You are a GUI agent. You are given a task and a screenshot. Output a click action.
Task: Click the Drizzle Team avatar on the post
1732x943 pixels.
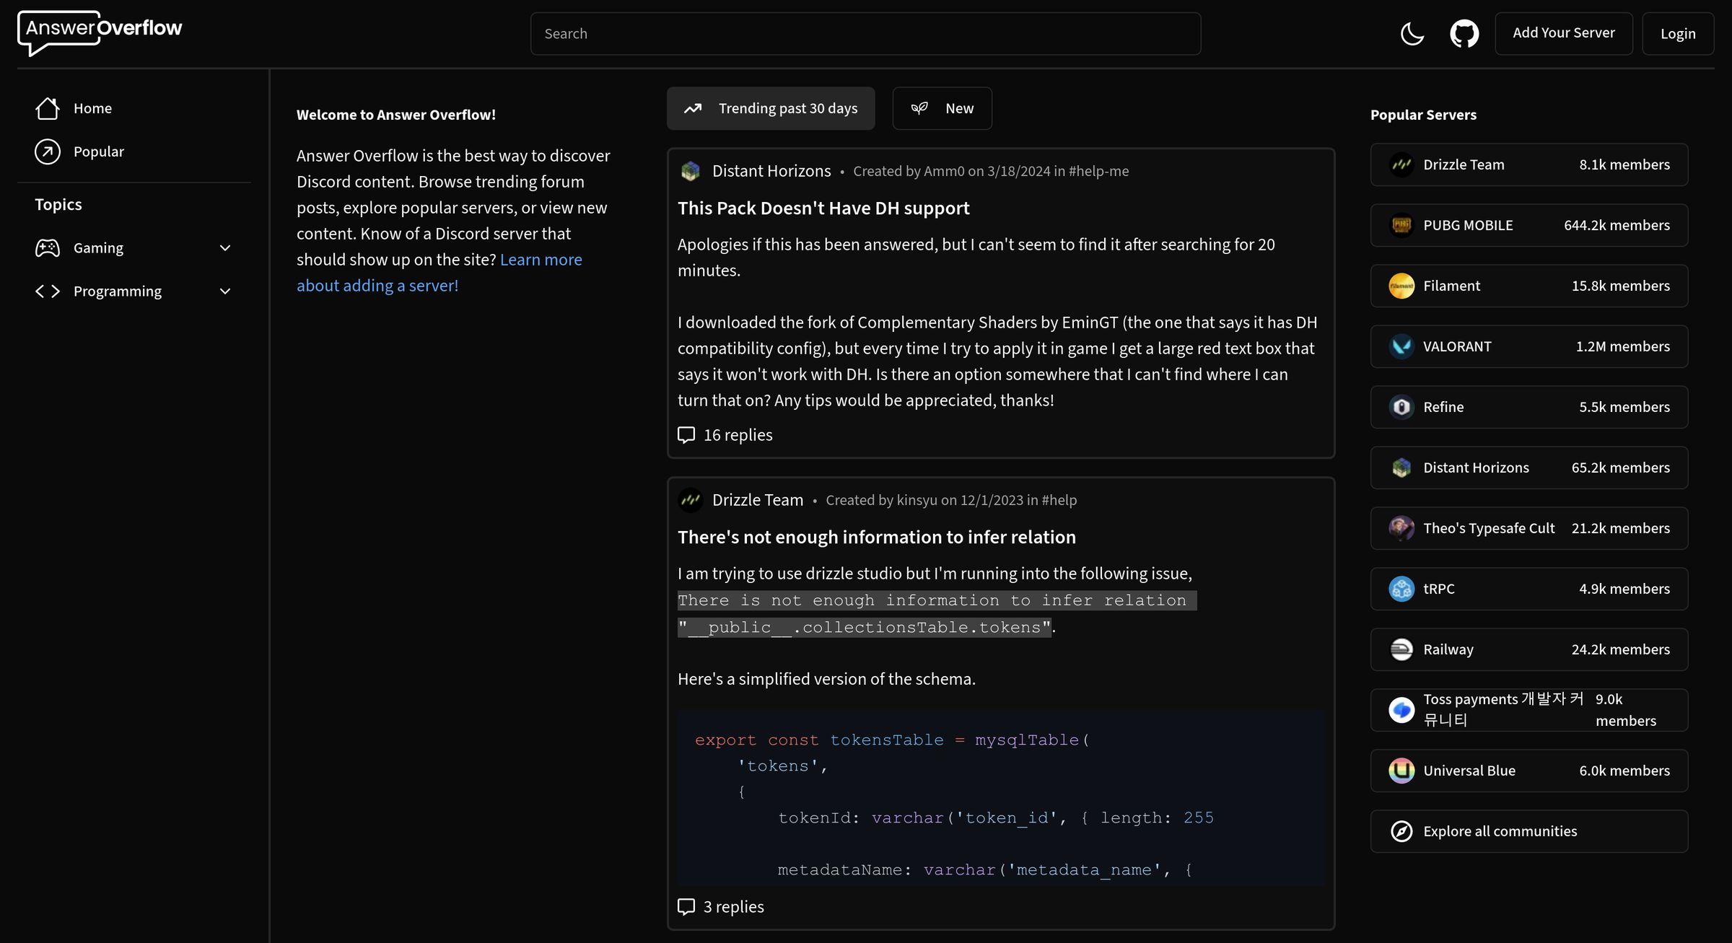(x=691, y=499)
